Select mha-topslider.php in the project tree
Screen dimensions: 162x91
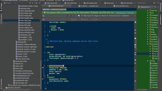click(x=27, y=30)
